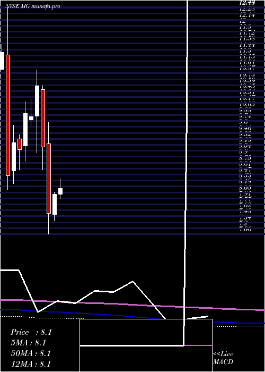265x372 pixels.
Task: Click the '5MA : 8.1' value
Action: pyautogui.click(x=28, y=343)
